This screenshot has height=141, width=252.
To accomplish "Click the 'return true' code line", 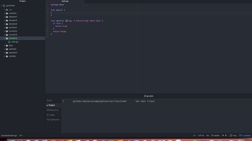I will (x=61, y=26).
